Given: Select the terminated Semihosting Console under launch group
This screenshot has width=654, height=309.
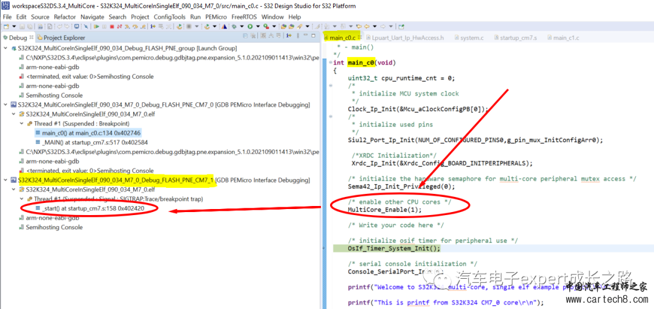Looking at the screenshot, I should point(87,76).
